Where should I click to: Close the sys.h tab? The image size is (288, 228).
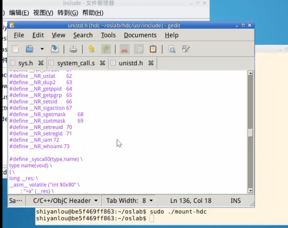[x=41, y=63]
